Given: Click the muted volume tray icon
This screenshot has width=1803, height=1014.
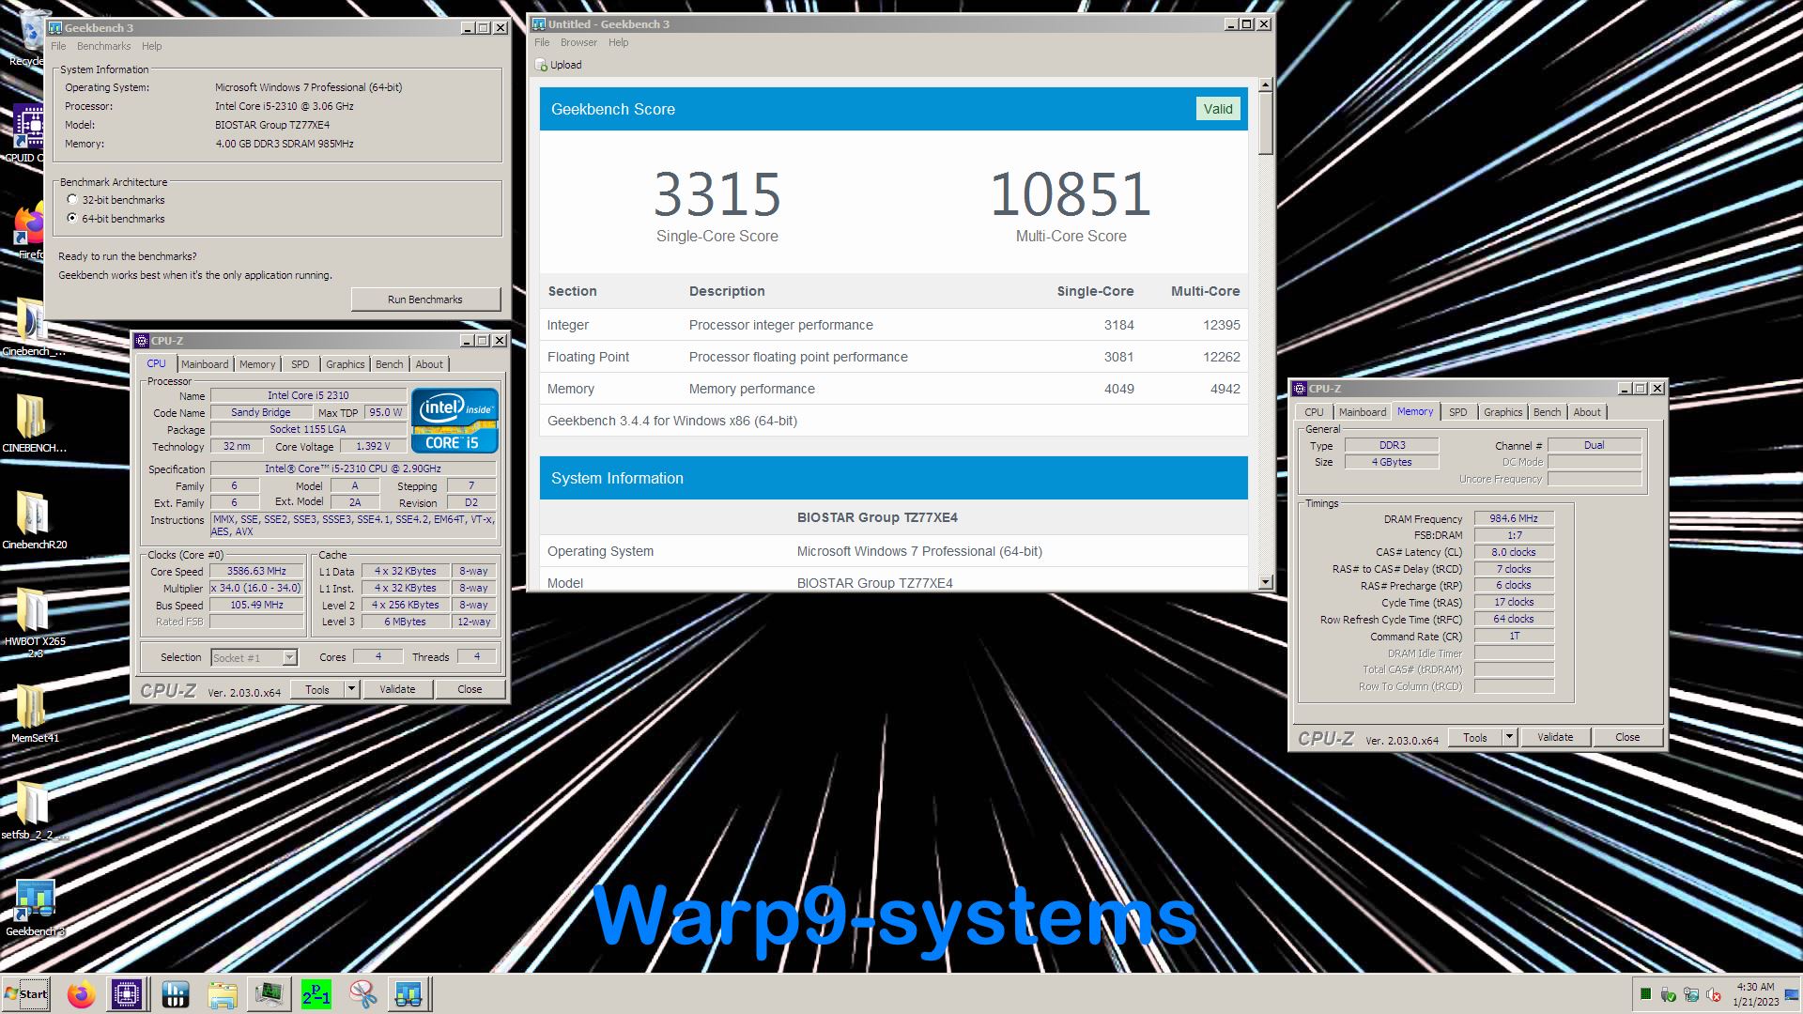Looking at the screenshot, I should 1714,994.
